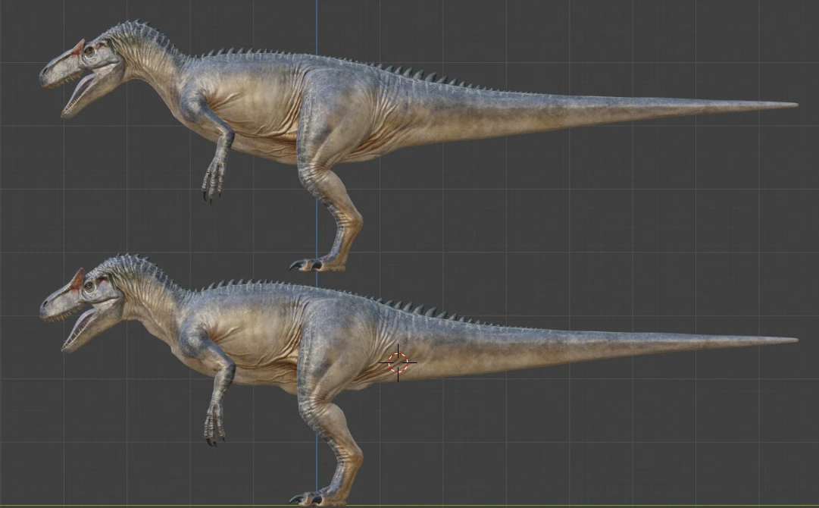Select the lower dinosaur's hanging hand claws
Viewport: 819px width, 508px height.
tap(214, 425)
